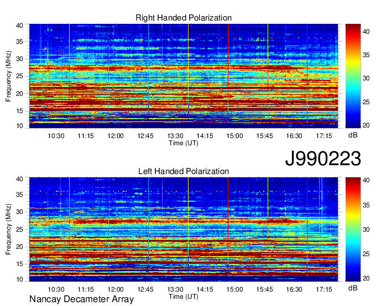
Task: Click 15:00 tick on left-handed time axis
Action: [234, 289]
